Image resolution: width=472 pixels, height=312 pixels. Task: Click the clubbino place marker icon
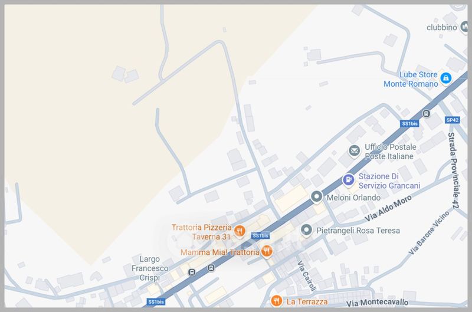coord(465,27)
